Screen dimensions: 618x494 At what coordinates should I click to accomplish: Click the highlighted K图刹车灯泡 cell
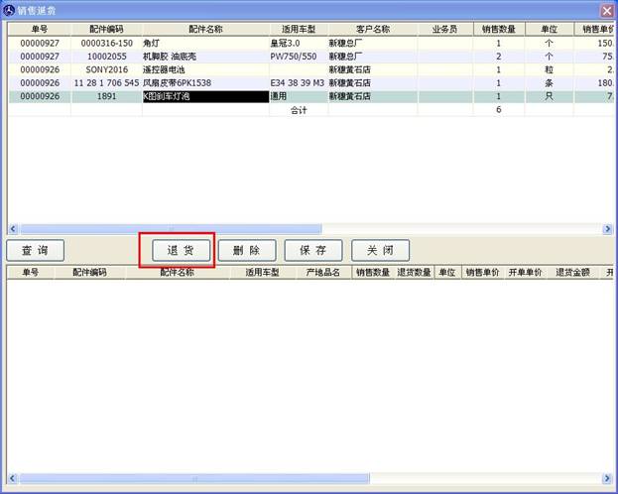(x=205, y=97)
